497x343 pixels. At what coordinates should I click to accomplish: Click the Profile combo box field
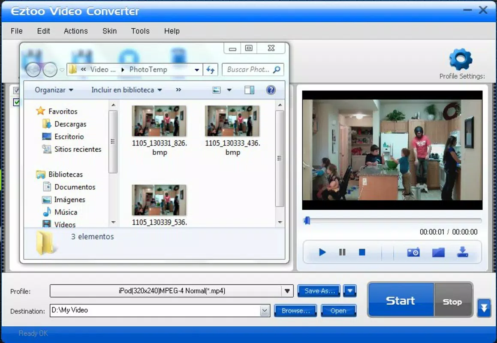click(x=172, y=291)
